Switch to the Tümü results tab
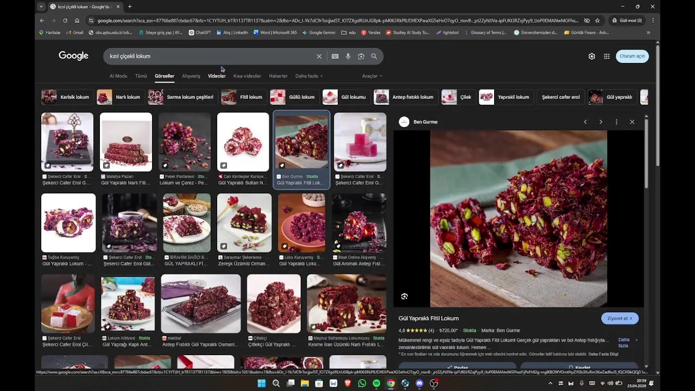The width and height of the screenshot is (695, 391). (x=141, y=76)
